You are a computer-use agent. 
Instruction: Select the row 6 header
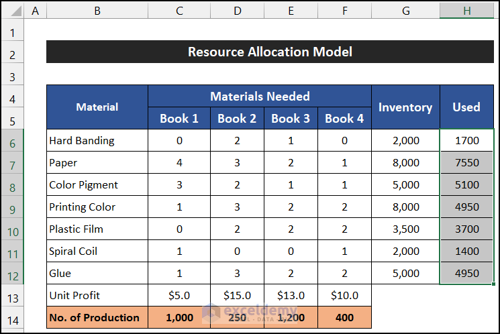(x=13, y=140)
